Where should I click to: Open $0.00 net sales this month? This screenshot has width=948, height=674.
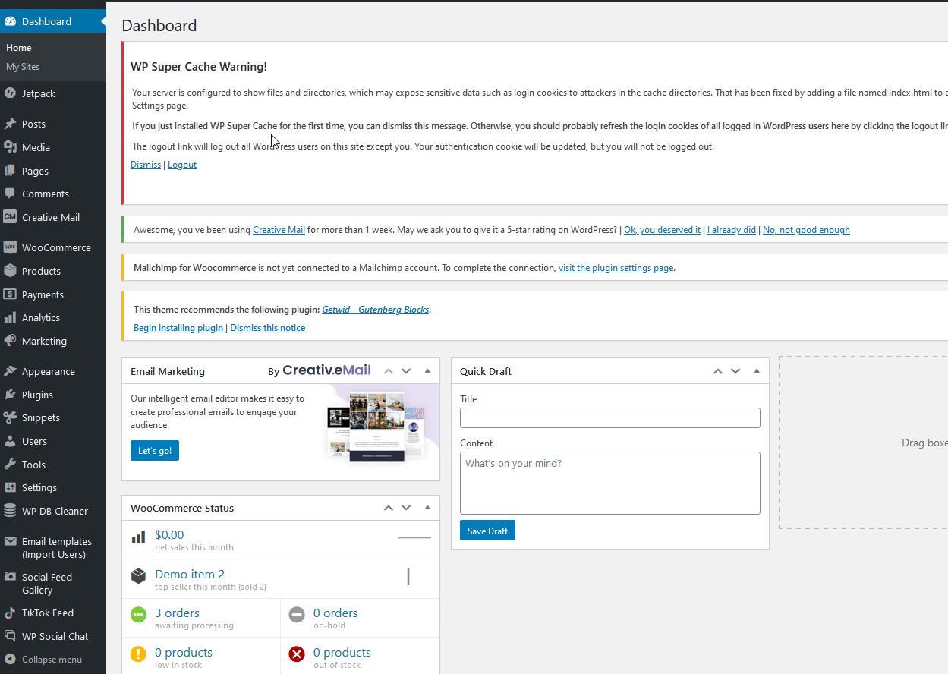pyautogui.click(x=169, y=534)
